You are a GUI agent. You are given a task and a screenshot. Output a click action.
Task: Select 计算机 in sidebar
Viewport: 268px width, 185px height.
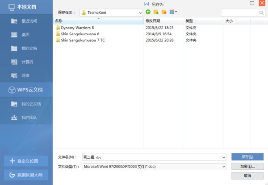pyautogui.click(x=26, y=62)
